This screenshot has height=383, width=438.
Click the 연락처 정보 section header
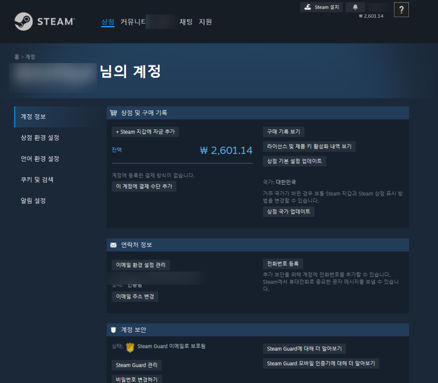[258, 245]
